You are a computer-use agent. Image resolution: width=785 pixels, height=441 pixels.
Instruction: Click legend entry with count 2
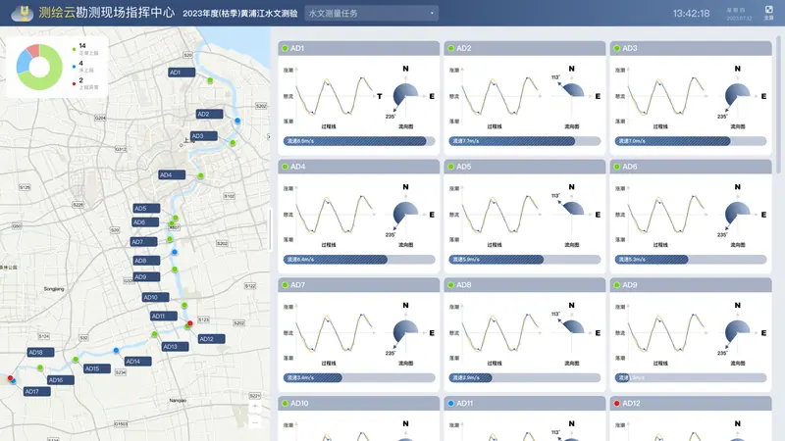coord(85,83)
